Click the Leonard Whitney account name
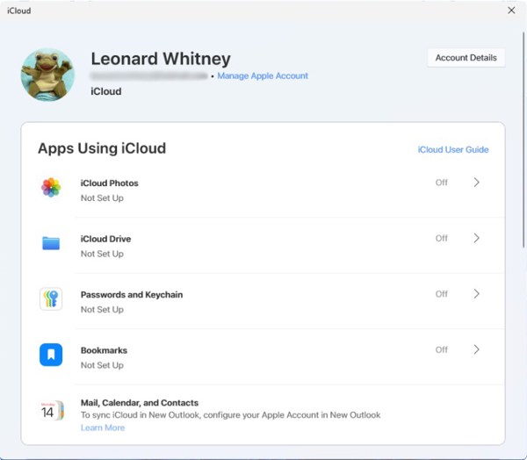The image size is (527, 460). click(x=161, y=59)
